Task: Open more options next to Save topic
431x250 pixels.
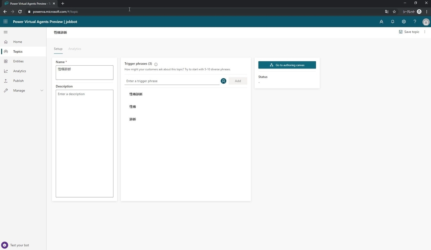Action: tap(425, 32)
